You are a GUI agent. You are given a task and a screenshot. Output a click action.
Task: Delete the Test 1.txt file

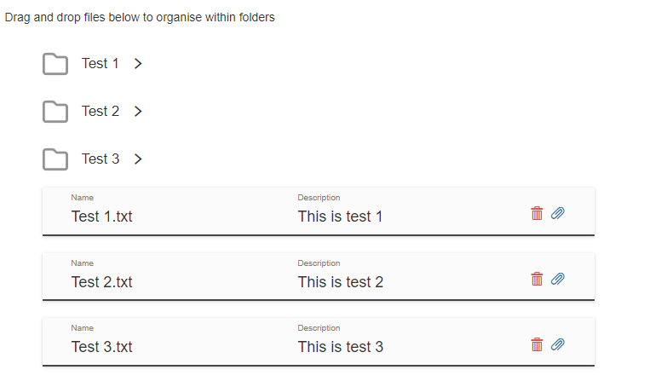point(537,213)
